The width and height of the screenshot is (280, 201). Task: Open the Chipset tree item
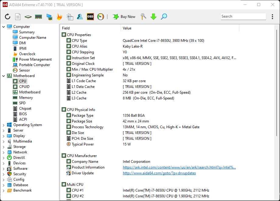click(x=25, y=109)
